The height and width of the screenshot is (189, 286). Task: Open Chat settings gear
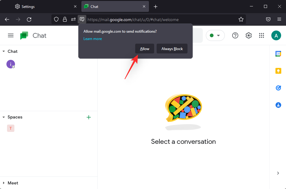(249, 36)
